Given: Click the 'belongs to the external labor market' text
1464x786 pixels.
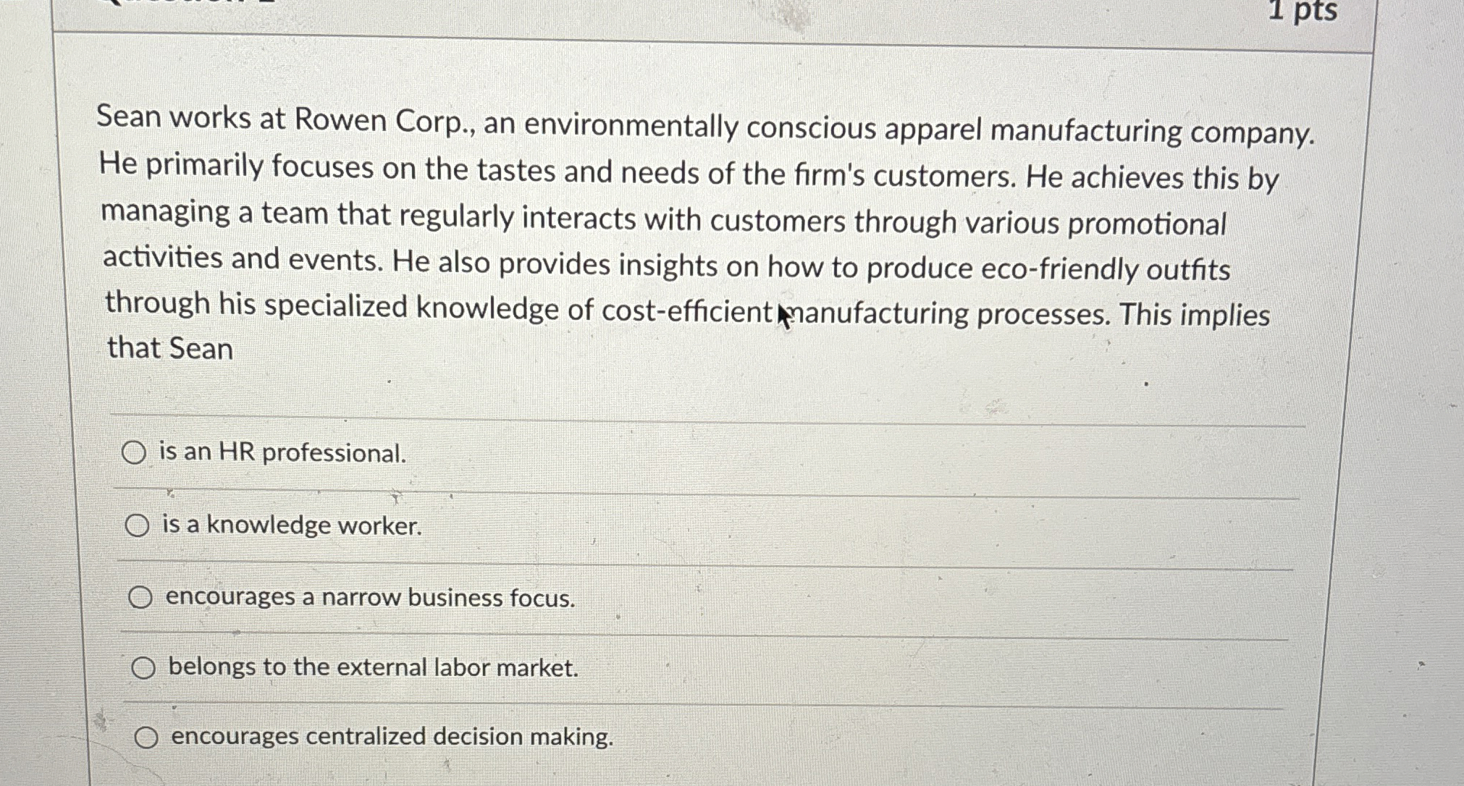Looking at the screenshot, I should pos(372,667).
